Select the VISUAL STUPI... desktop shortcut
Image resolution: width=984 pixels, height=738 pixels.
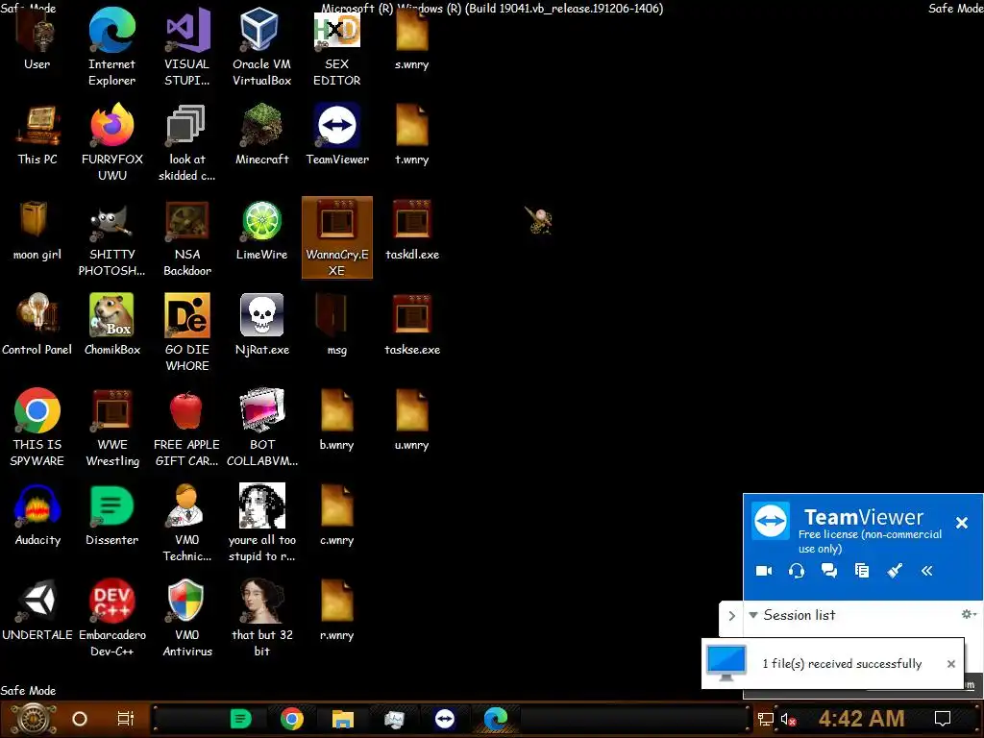(x=187, y=48)
